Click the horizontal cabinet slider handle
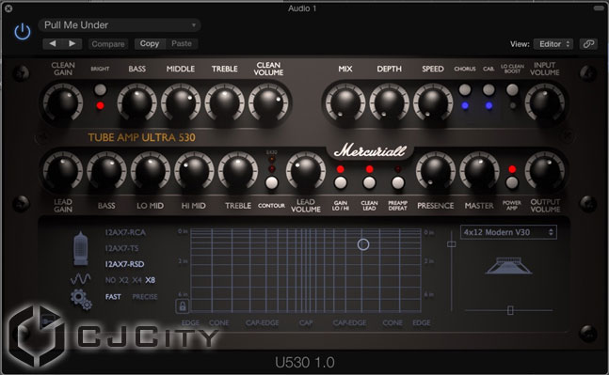Image resolution: width=609 pixels, height=375 pixels. click(x=510, y=310)
